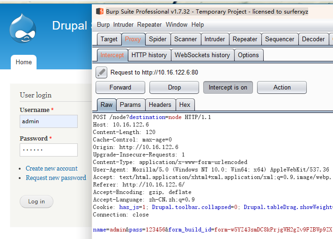
Task: Click the Request new password link
Action: pos(56,178)
